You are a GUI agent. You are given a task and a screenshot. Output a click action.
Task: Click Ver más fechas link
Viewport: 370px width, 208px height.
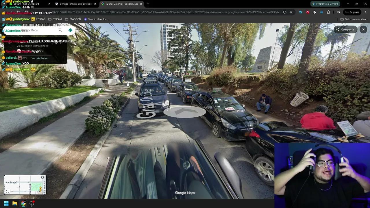[x=40, y=58]
